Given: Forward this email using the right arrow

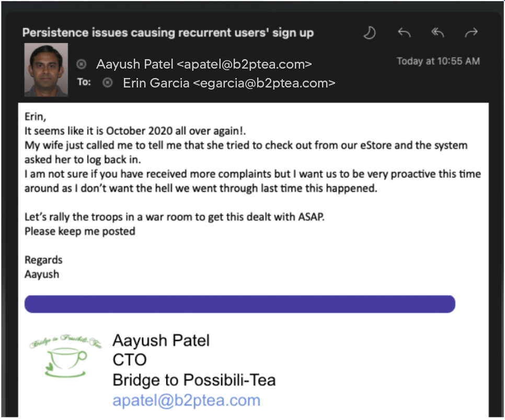Looking at the screenshot, I should pyautogui.click(x=471, y=33).
